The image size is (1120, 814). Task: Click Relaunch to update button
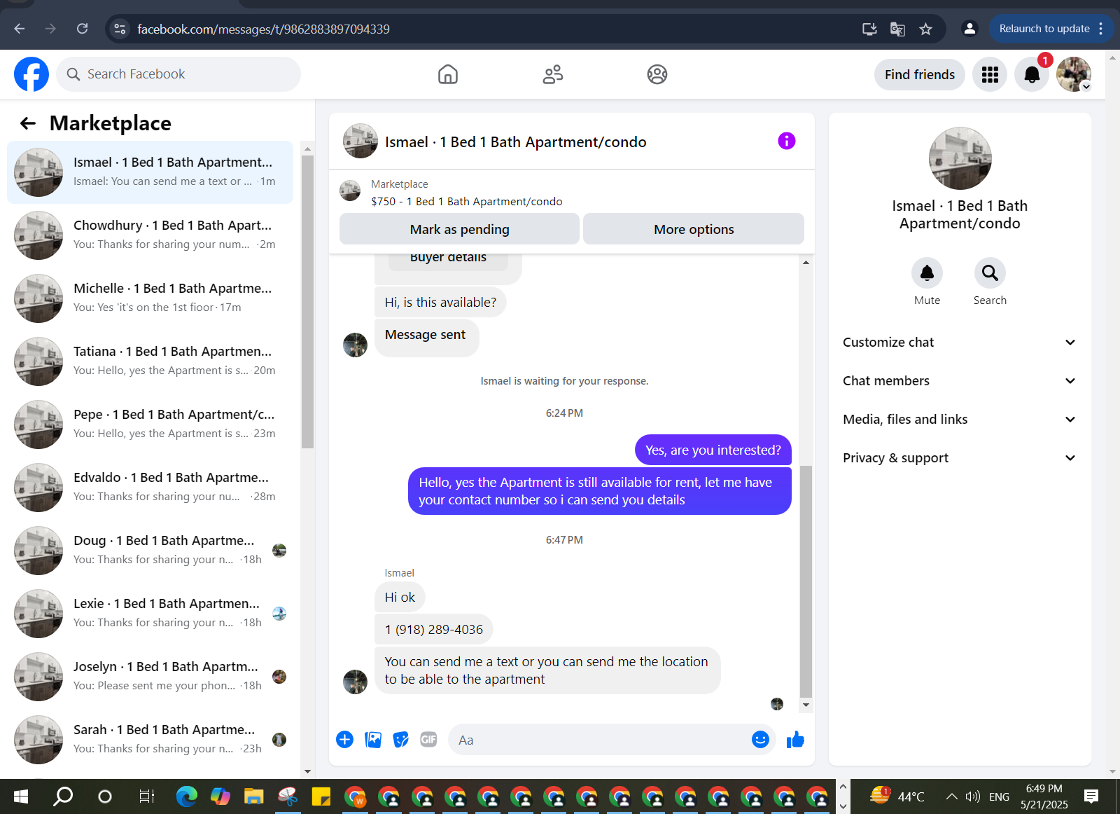click(1044, 29)
